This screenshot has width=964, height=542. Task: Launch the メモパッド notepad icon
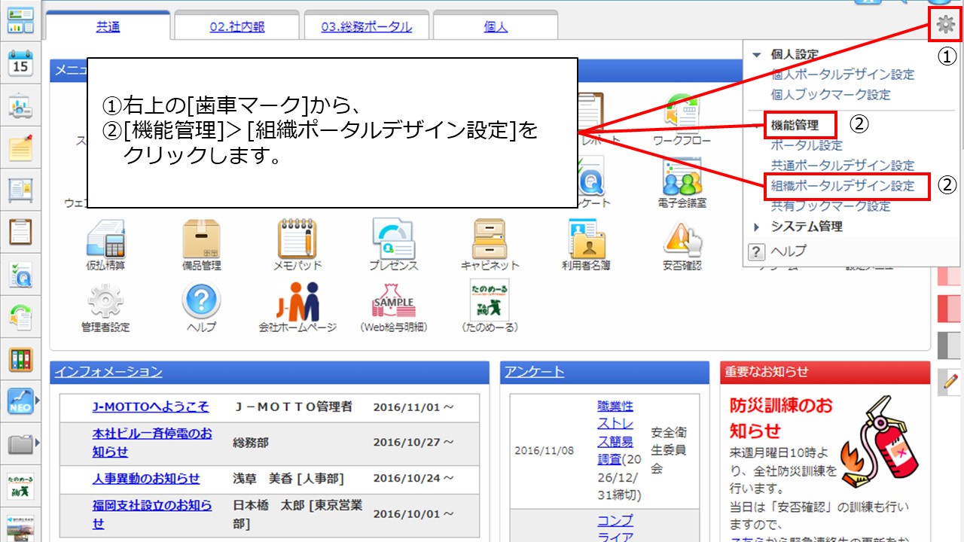(297, 240)
